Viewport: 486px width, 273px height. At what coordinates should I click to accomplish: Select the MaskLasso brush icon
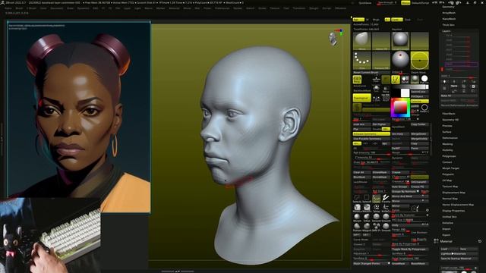tap(357, 208)
